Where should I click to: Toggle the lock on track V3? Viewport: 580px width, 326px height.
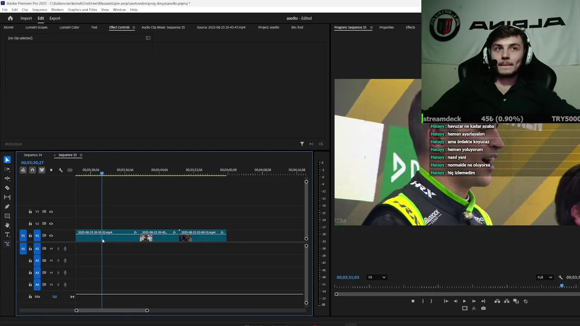point(30,211)
